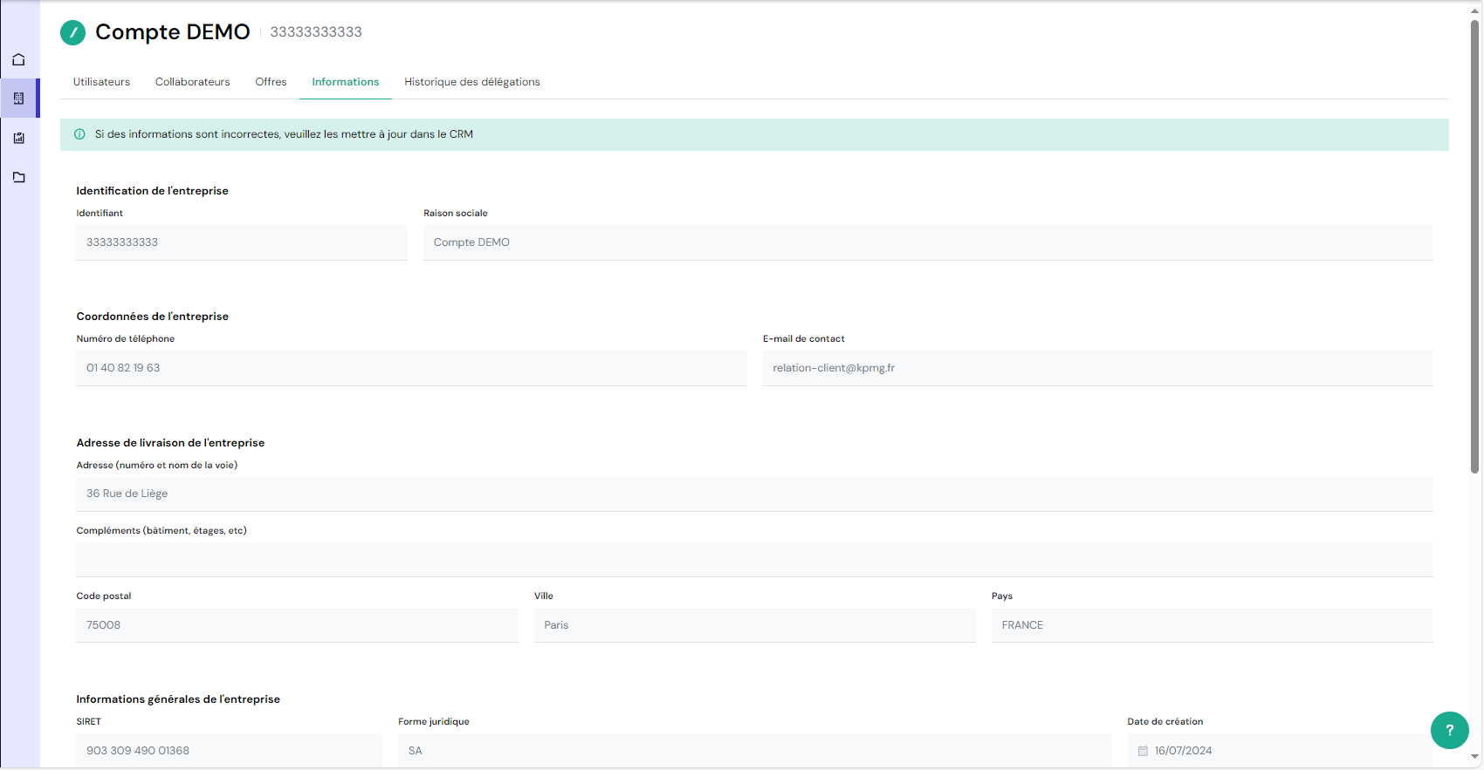
Task: Select the Informations tab
Action: (346, 82)
